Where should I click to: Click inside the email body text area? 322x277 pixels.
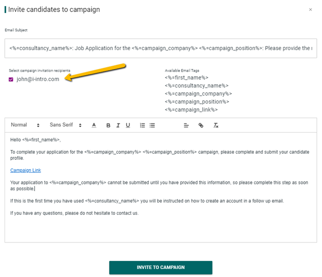160,225
